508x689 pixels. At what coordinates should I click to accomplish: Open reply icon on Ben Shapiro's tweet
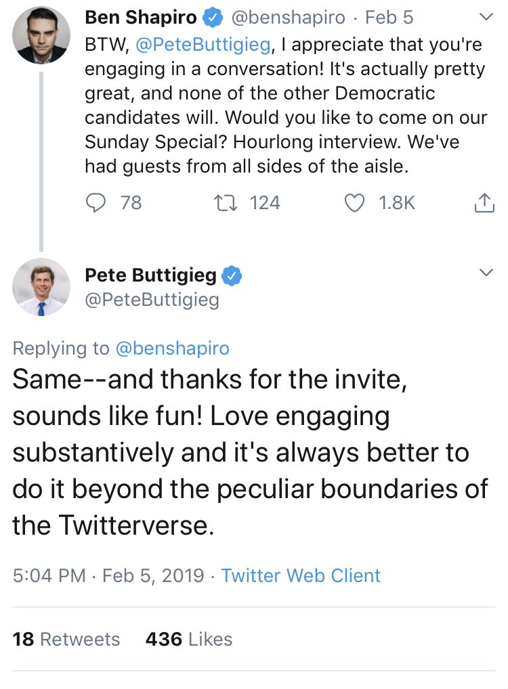pos(96,203)
